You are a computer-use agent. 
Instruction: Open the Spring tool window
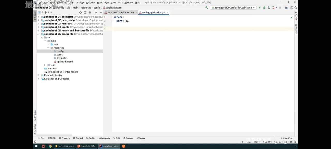point(141,138)
